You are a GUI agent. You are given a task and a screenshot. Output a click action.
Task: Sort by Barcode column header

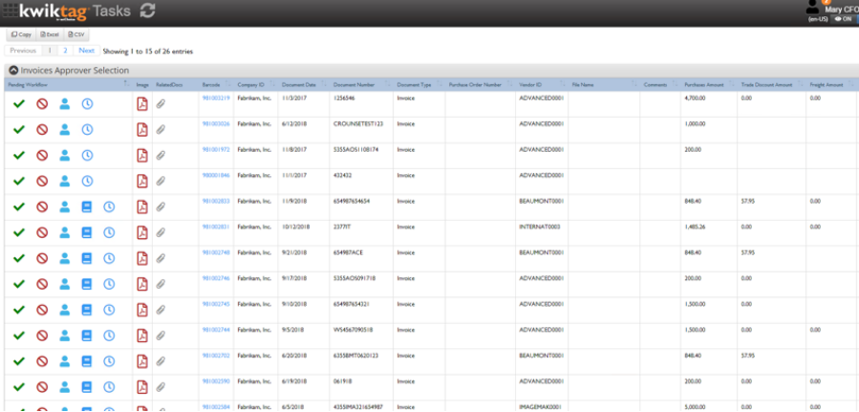tap(216, 85)
